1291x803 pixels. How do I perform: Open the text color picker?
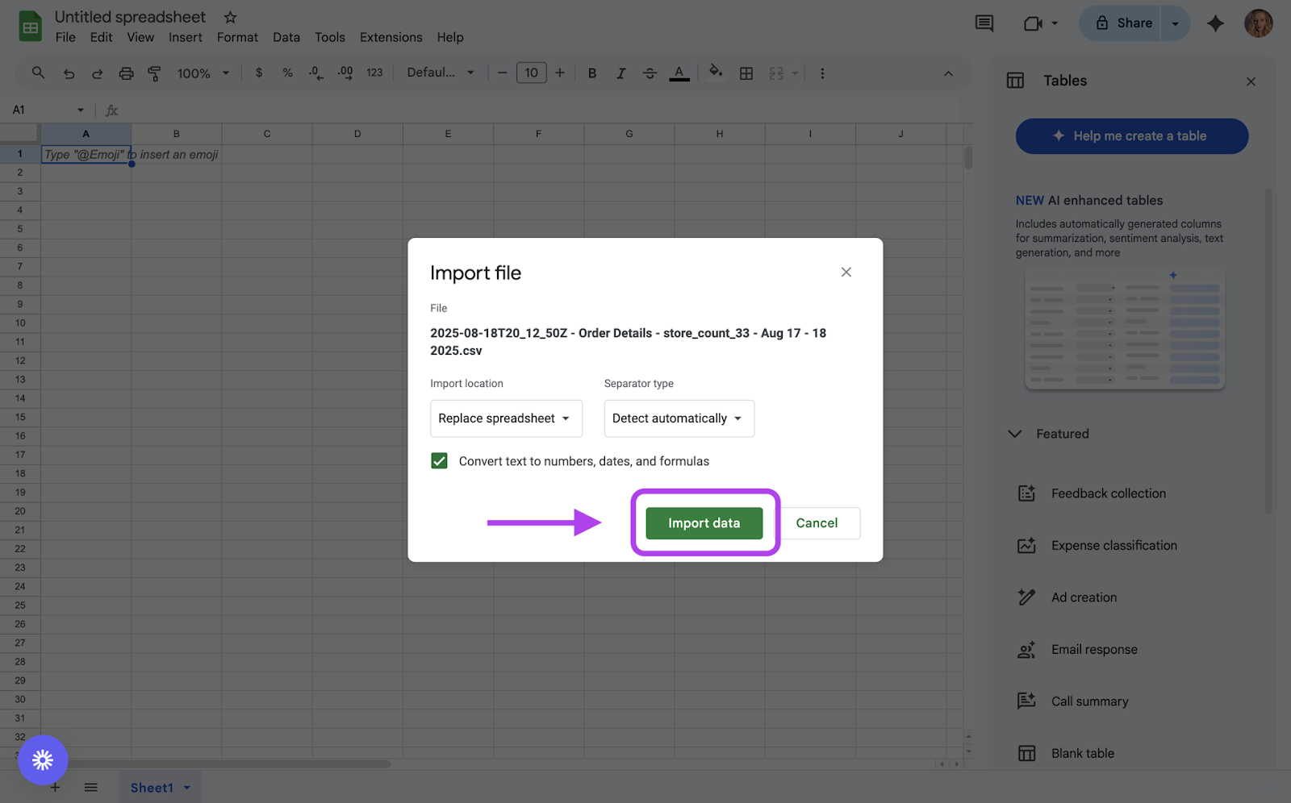pos(679,73)
